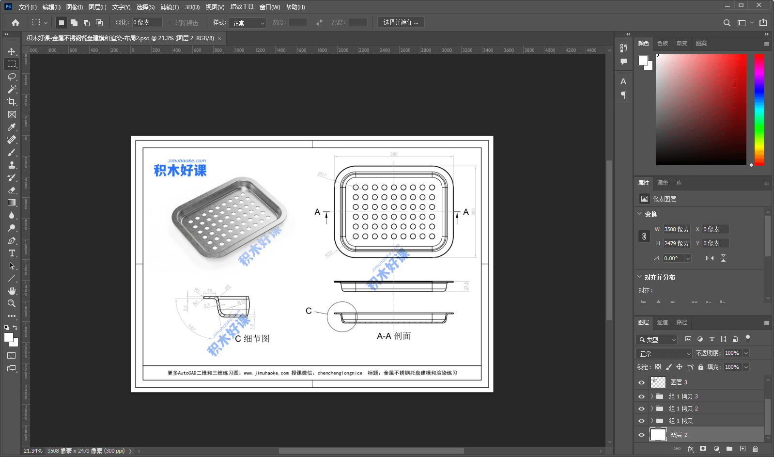Screen dimensions: 774x457
Task: Toggle lock all padlock icon
Action: (x=701, y=367)
